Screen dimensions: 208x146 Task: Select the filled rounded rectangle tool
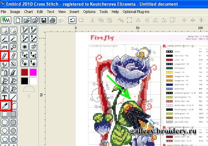tap(13, 122)
